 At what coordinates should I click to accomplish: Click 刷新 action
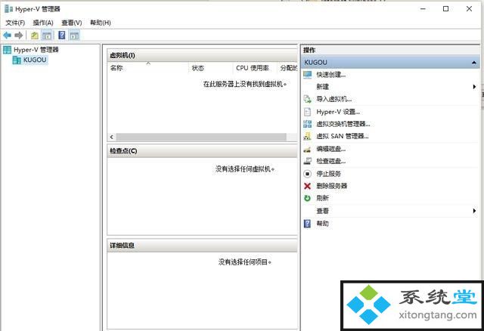coord(323,198)
